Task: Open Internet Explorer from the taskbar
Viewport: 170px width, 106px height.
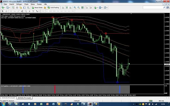Action: tap(11, 104)
